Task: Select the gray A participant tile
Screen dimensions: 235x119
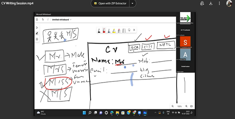Action: (185, 54)
